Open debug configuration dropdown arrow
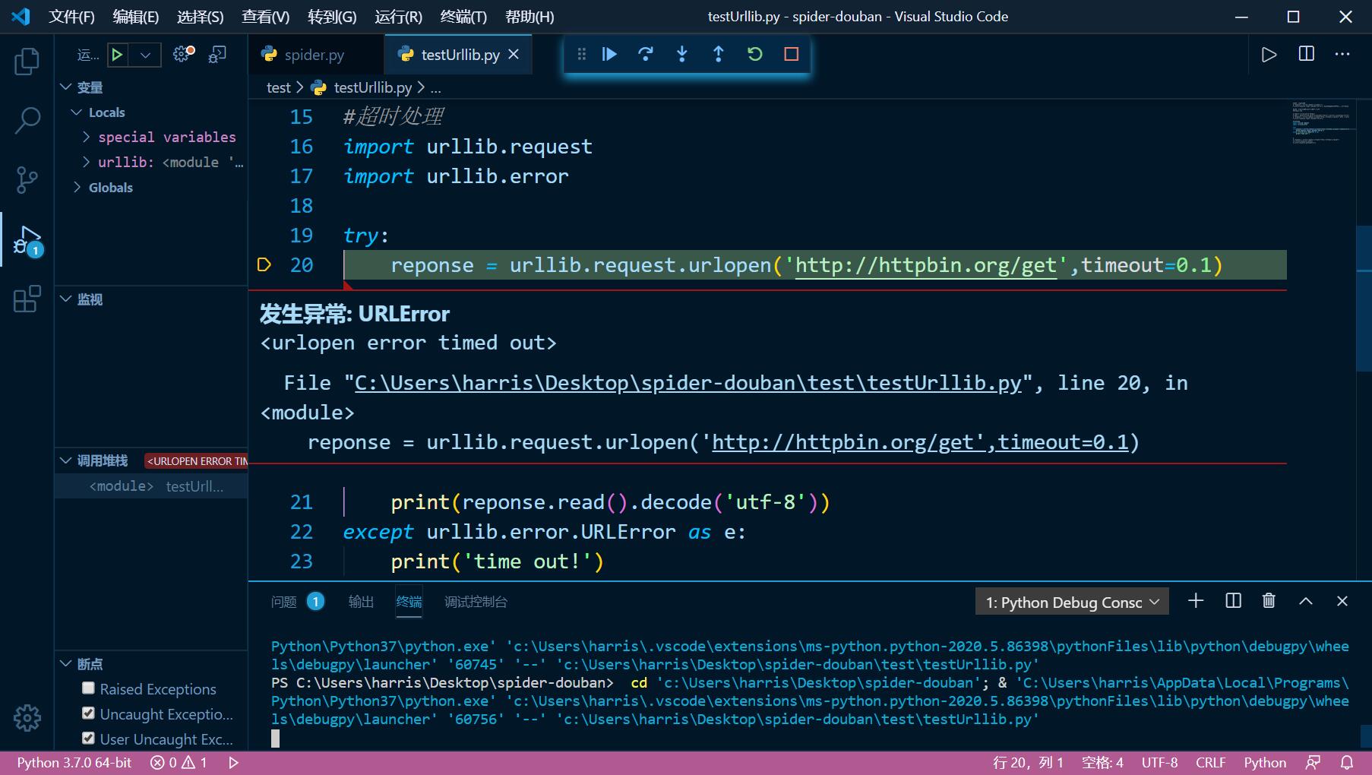 point(145,55)
